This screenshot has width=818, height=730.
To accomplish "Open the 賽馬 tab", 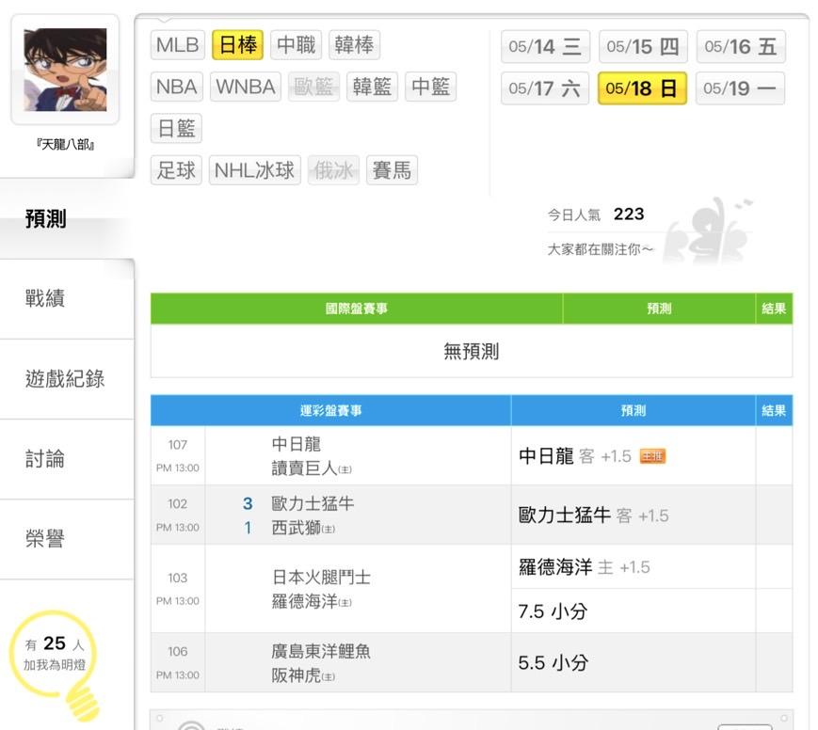I will click(x=393, y=170).
